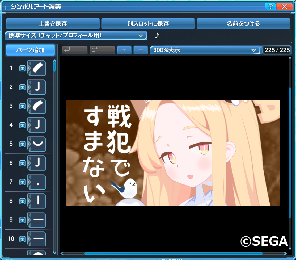Expand layer 5 with its triangle
The width and height of the screenshot is (296, 260).
point(29,144)
